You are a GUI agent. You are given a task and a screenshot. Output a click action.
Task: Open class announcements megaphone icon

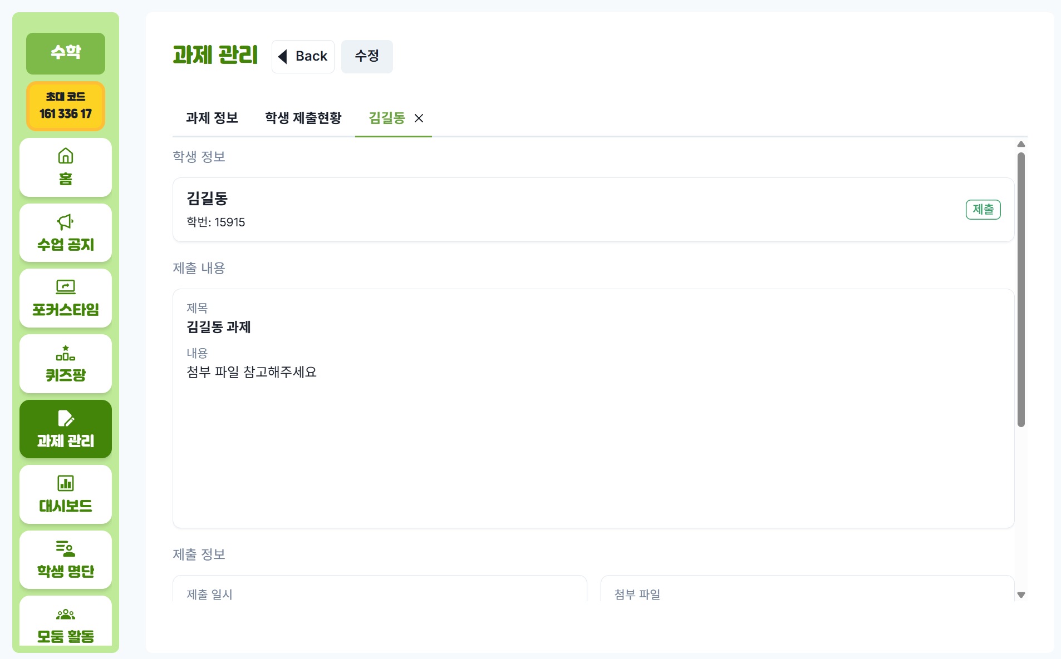click(x=66, y=222)
